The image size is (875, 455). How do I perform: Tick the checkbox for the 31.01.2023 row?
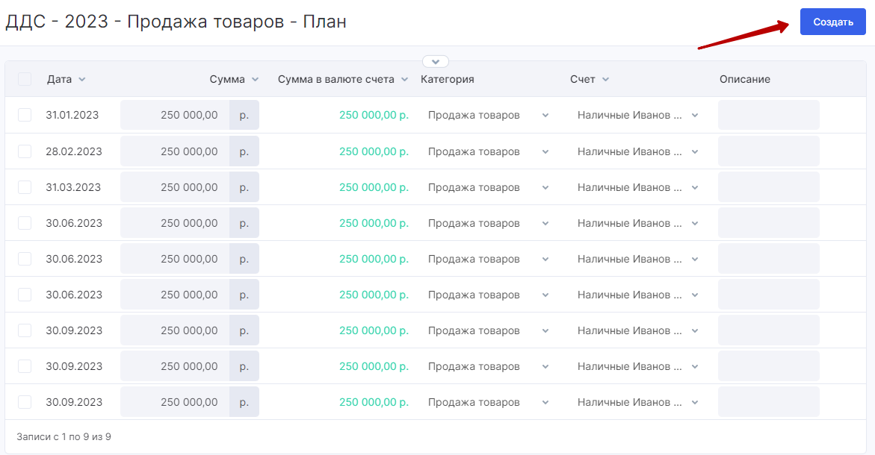click(x=25, y=115)
